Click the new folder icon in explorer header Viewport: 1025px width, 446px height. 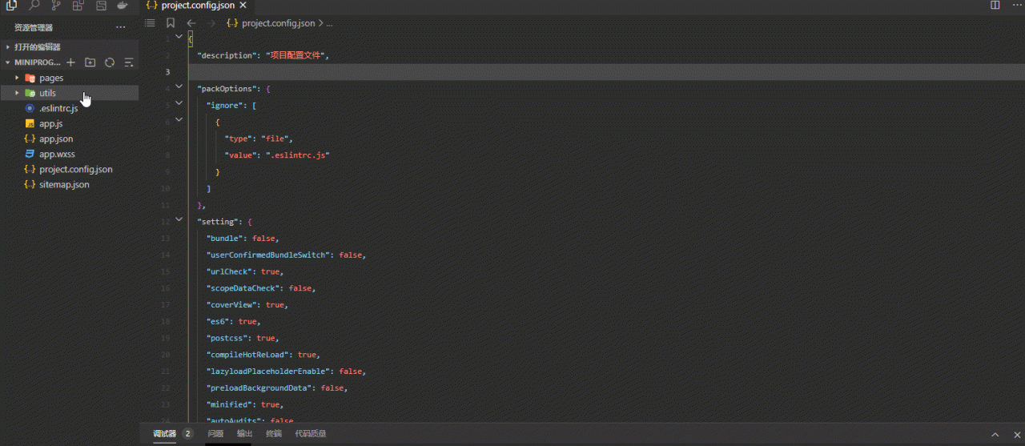coord(90,62)
